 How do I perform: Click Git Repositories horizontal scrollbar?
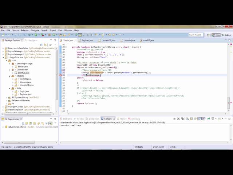tap(19, 143)
